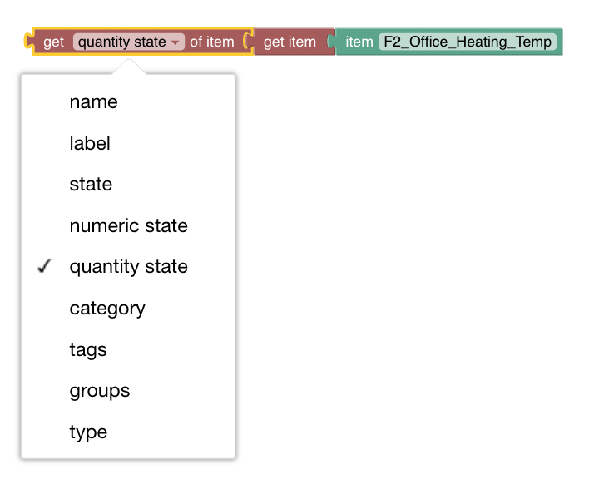Select the "type" option
Screen dimensions: 589x479
pos(88,432)
